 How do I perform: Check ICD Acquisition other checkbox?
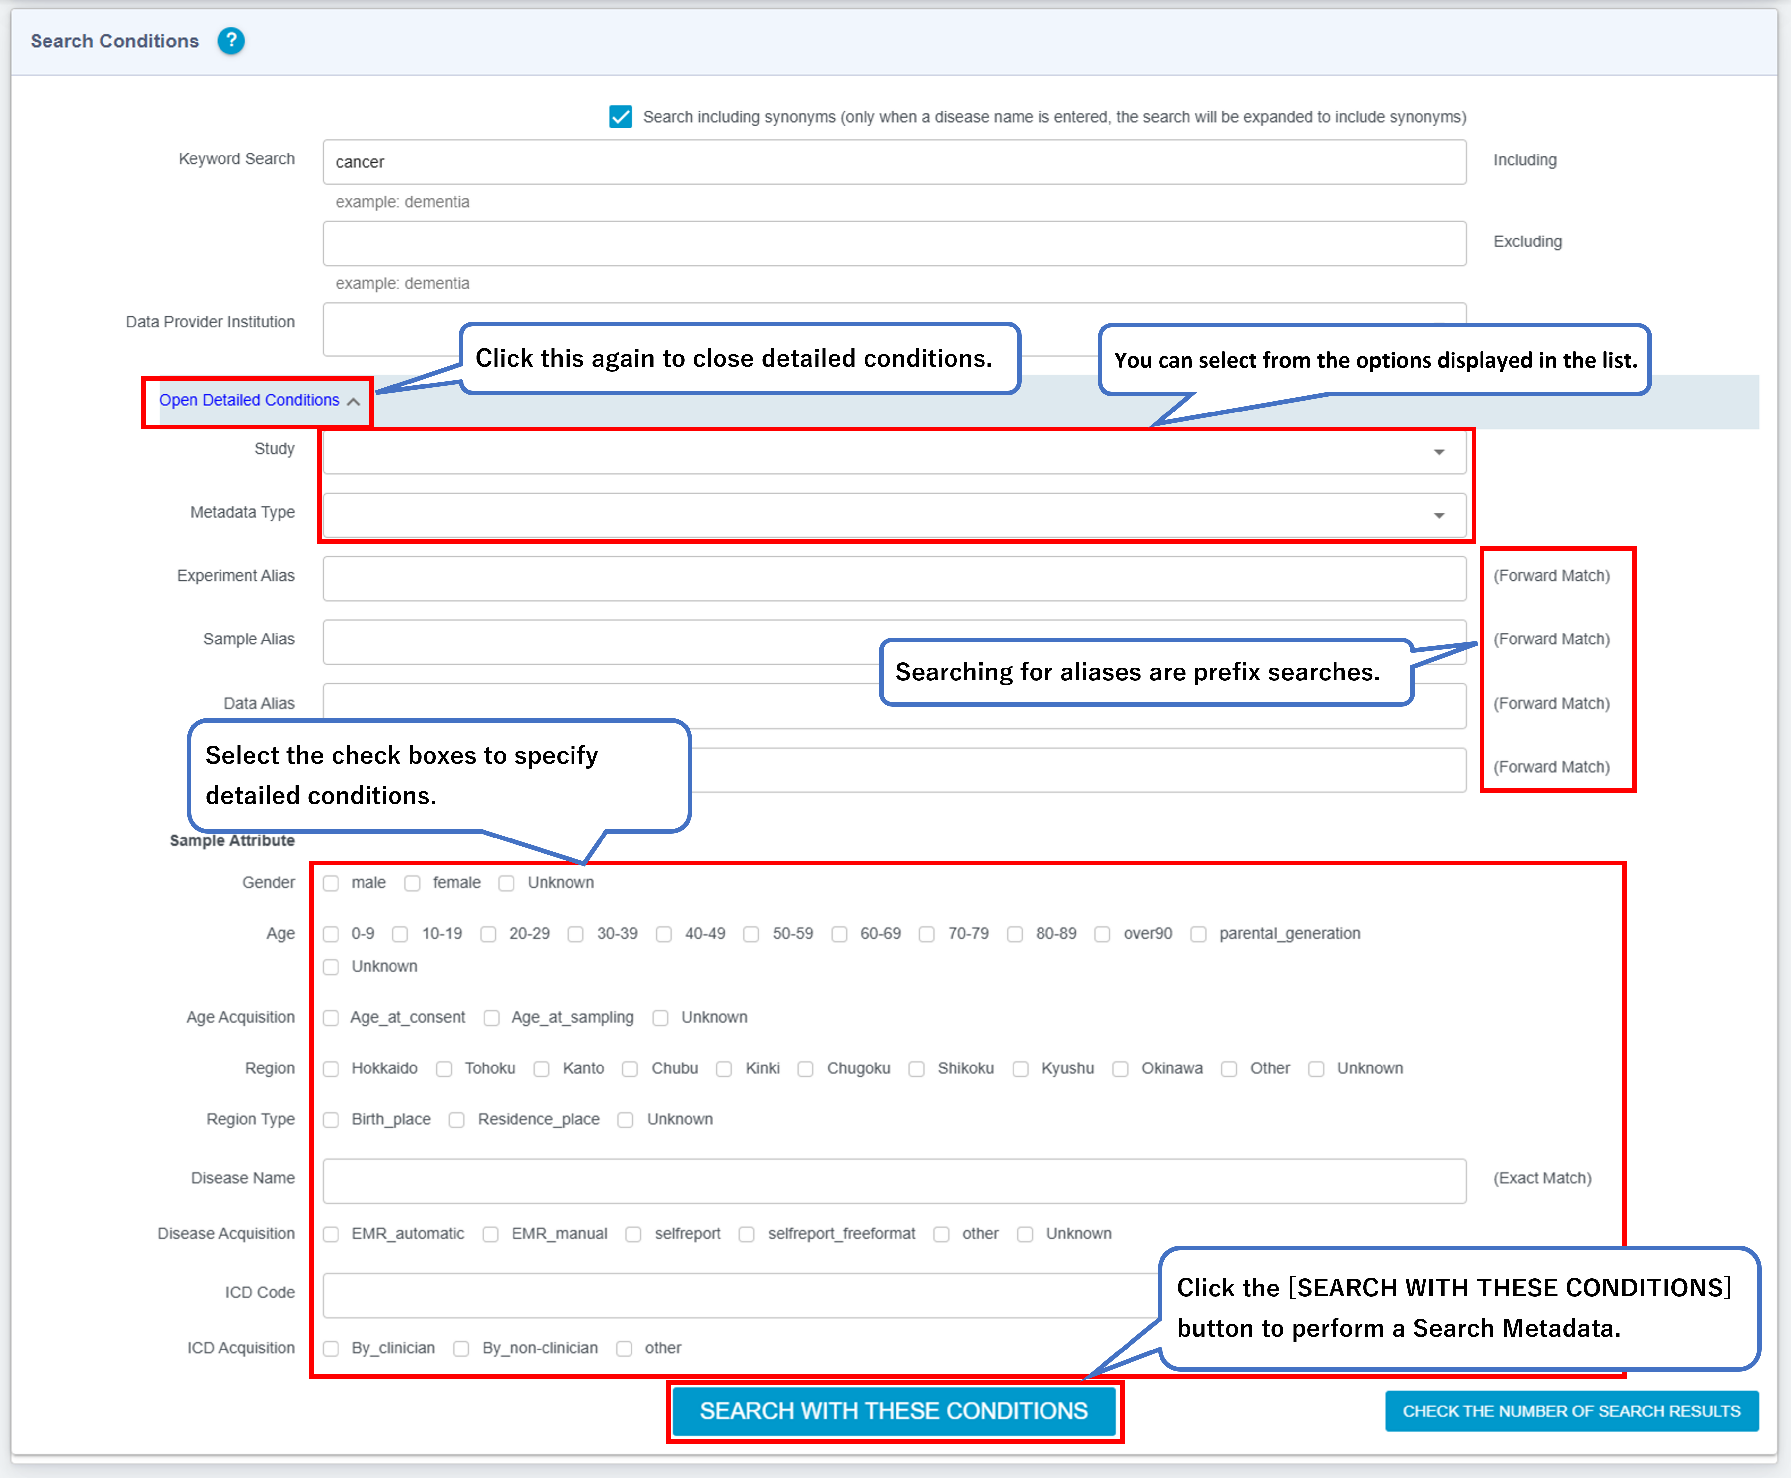pos(624,1349)
